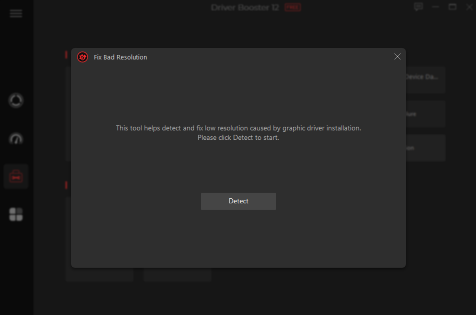This screenshot has height=315, width=476.
Task: Minimize the Driver Booster window
Action: click(x=435, y=7)
